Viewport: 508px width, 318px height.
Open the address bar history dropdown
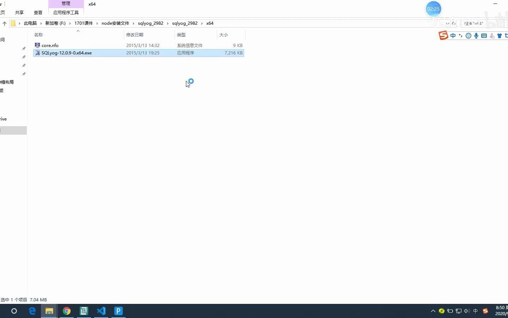[x=447, y=23]
